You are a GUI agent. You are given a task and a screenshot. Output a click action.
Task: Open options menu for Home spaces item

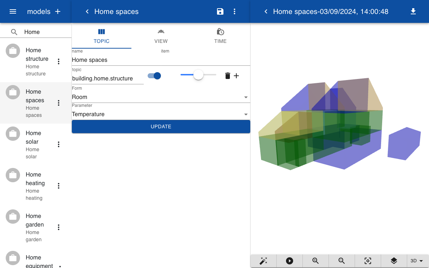point(59,103)
